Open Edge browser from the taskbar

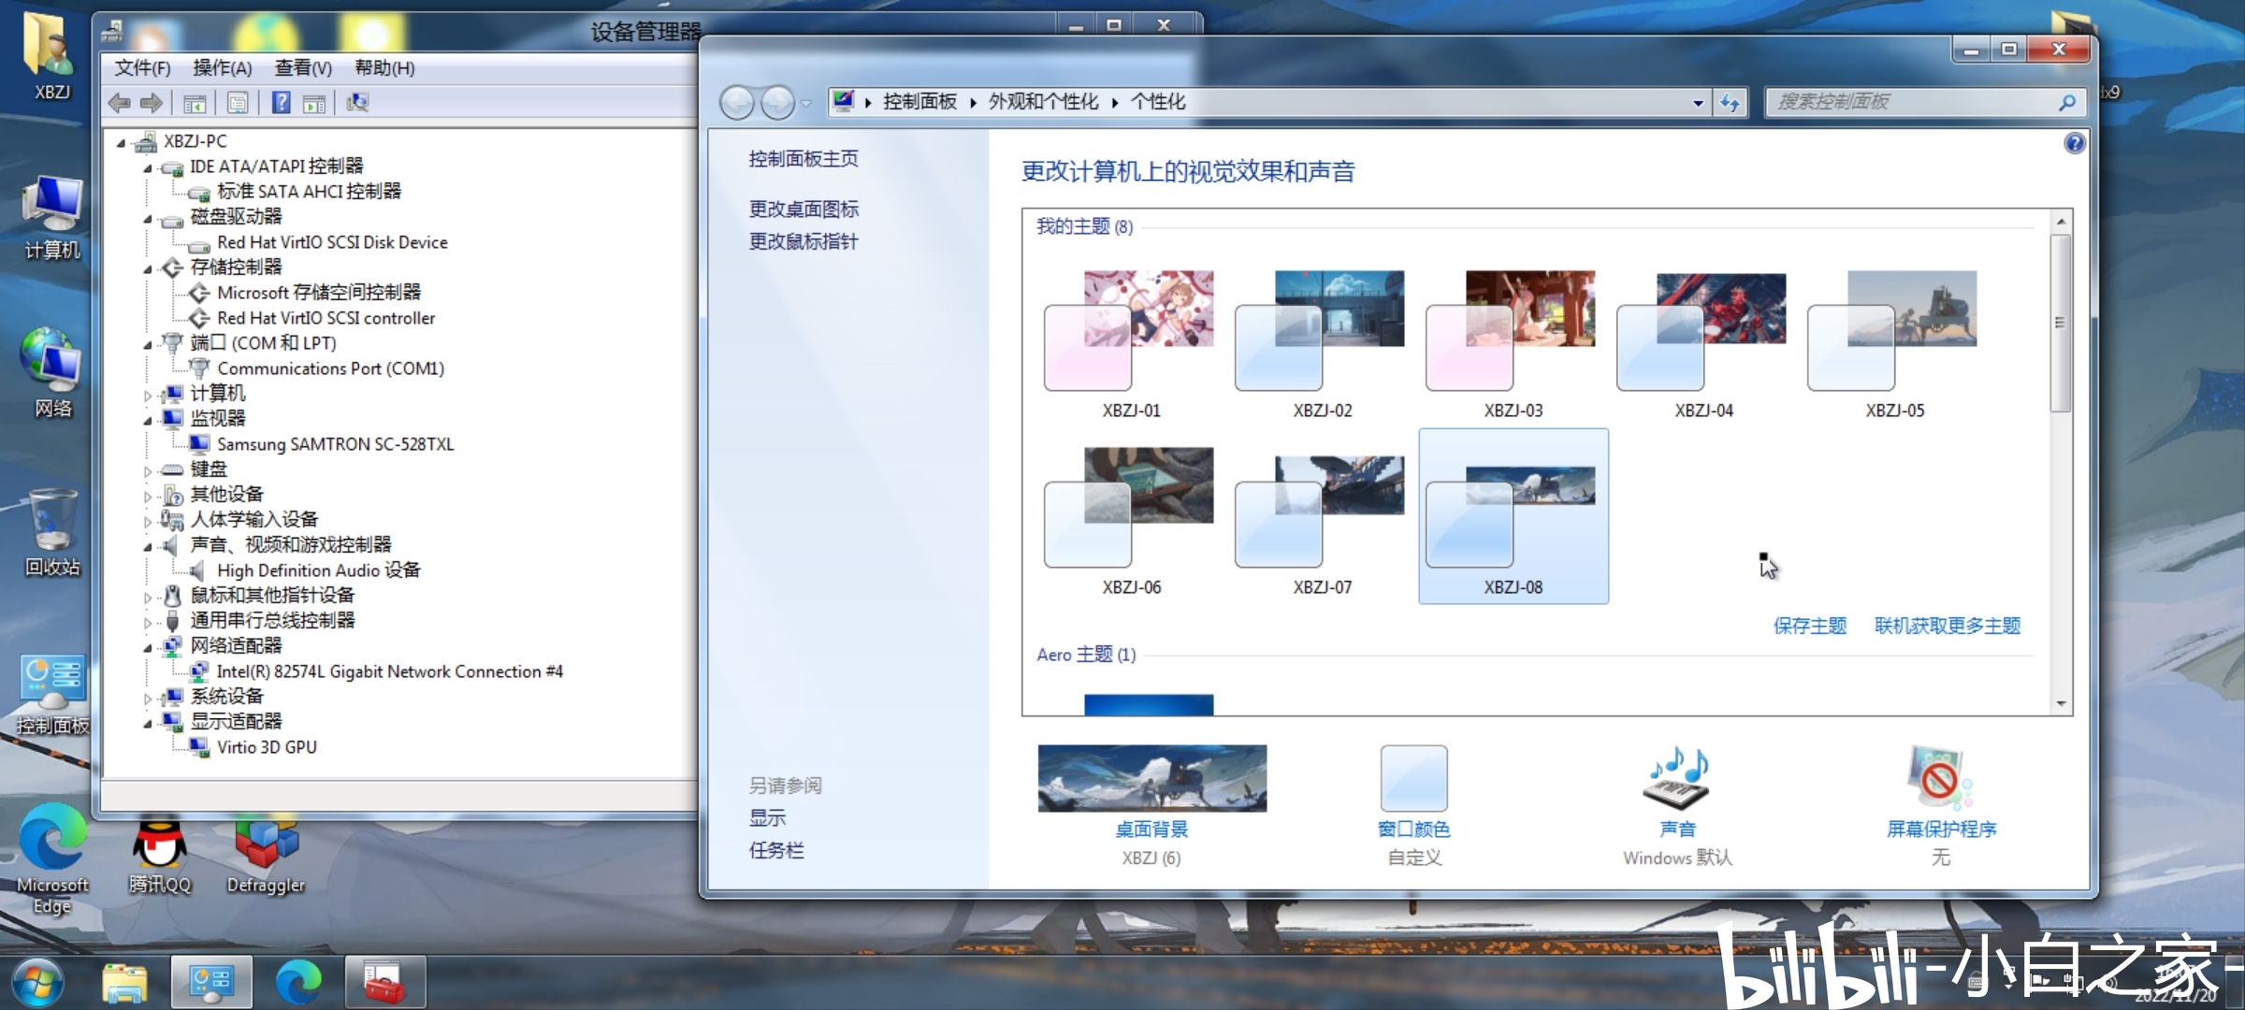[298, 982]
